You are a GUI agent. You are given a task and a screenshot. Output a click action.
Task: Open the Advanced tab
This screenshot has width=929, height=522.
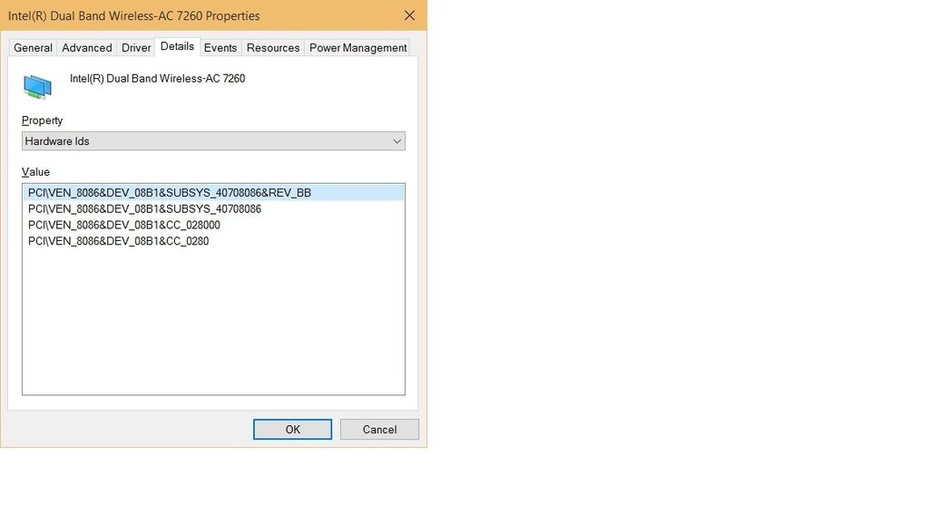click(x=86, y=48)
